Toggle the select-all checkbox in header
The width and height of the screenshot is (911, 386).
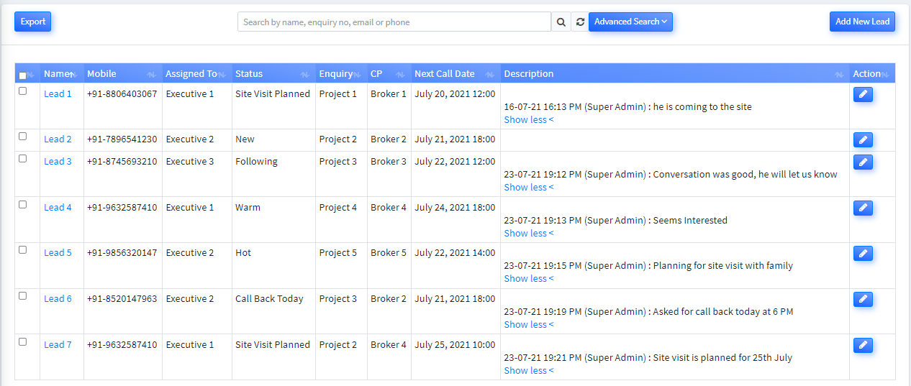pos(22,75)
